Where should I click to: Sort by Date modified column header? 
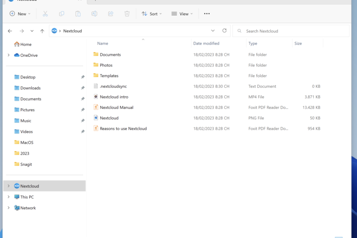pos(206,43)
